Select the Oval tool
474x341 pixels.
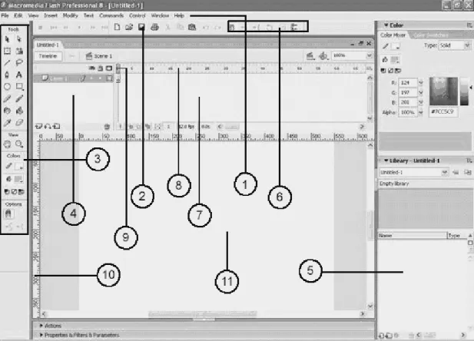pyautogui.click(x=7, y=87)
